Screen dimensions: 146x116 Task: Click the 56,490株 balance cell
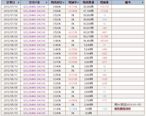88,41
